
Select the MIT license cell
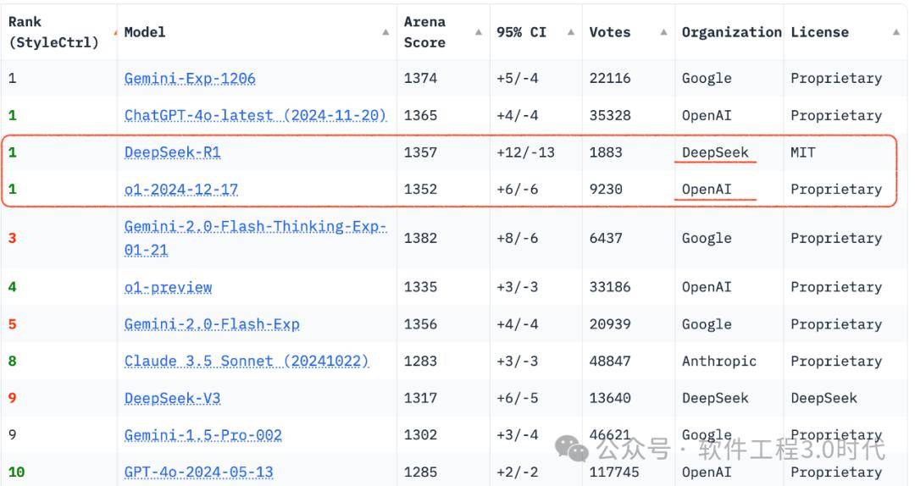(803, 152)
